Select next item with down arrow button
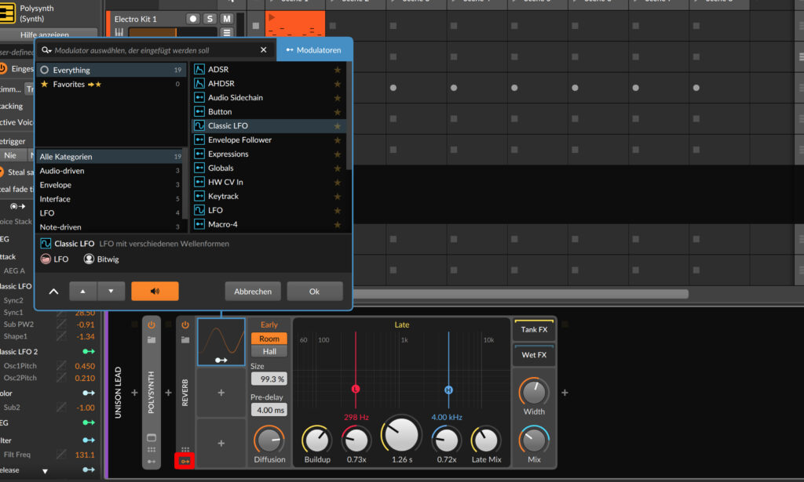 (111, 291)
